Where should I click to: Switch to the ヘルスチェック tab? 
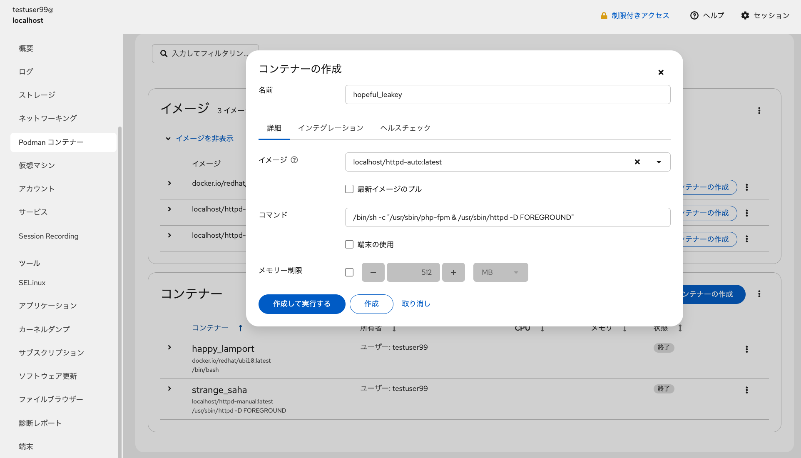pos(405,128)
